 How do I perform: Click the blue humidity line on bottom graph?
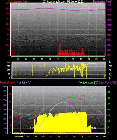click(59, 89)
